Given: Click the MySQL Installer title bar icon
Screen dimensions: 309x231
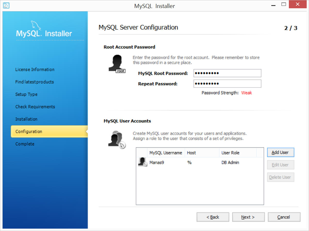Looking at the screenshot, I should (6, 5).
